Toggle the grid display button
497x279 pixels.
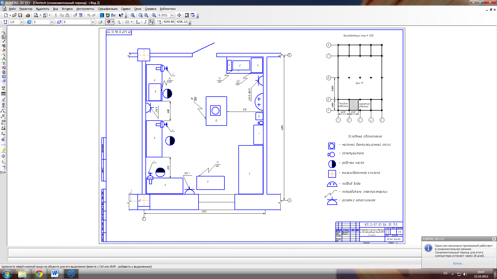pos(127,22)
